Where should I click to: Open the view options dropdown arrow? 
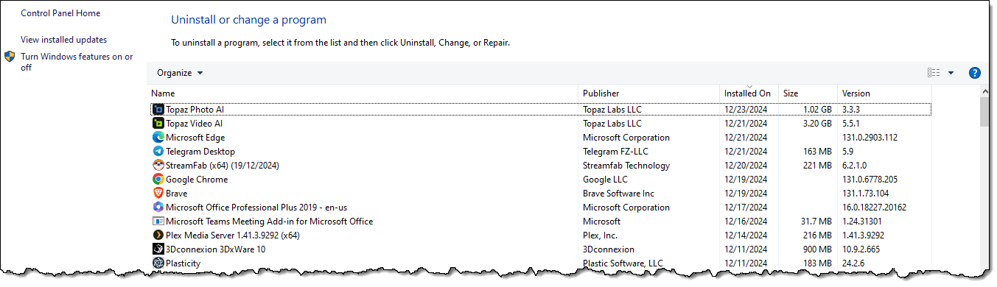tap(951, 73)
